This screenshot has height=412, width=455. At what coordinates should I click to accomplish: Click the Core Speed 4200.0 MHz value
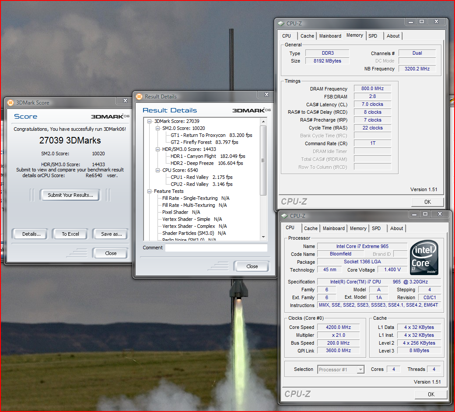point(338,327)
